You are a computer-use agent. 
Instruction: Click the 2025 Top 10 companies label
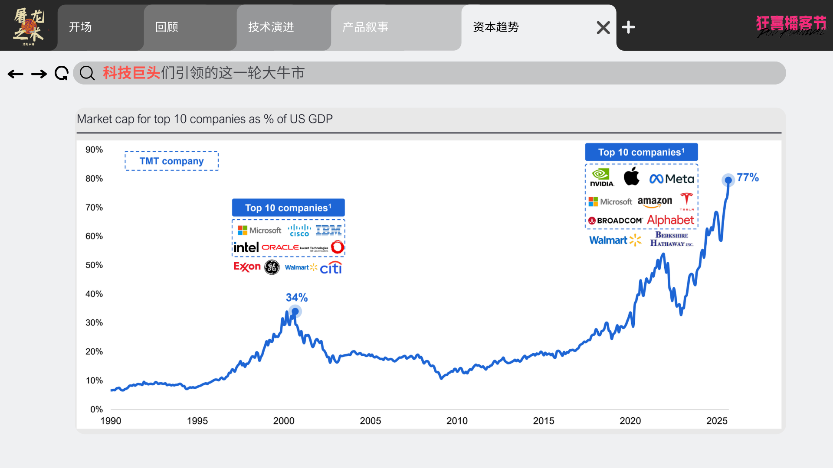(x=641, y=152)
